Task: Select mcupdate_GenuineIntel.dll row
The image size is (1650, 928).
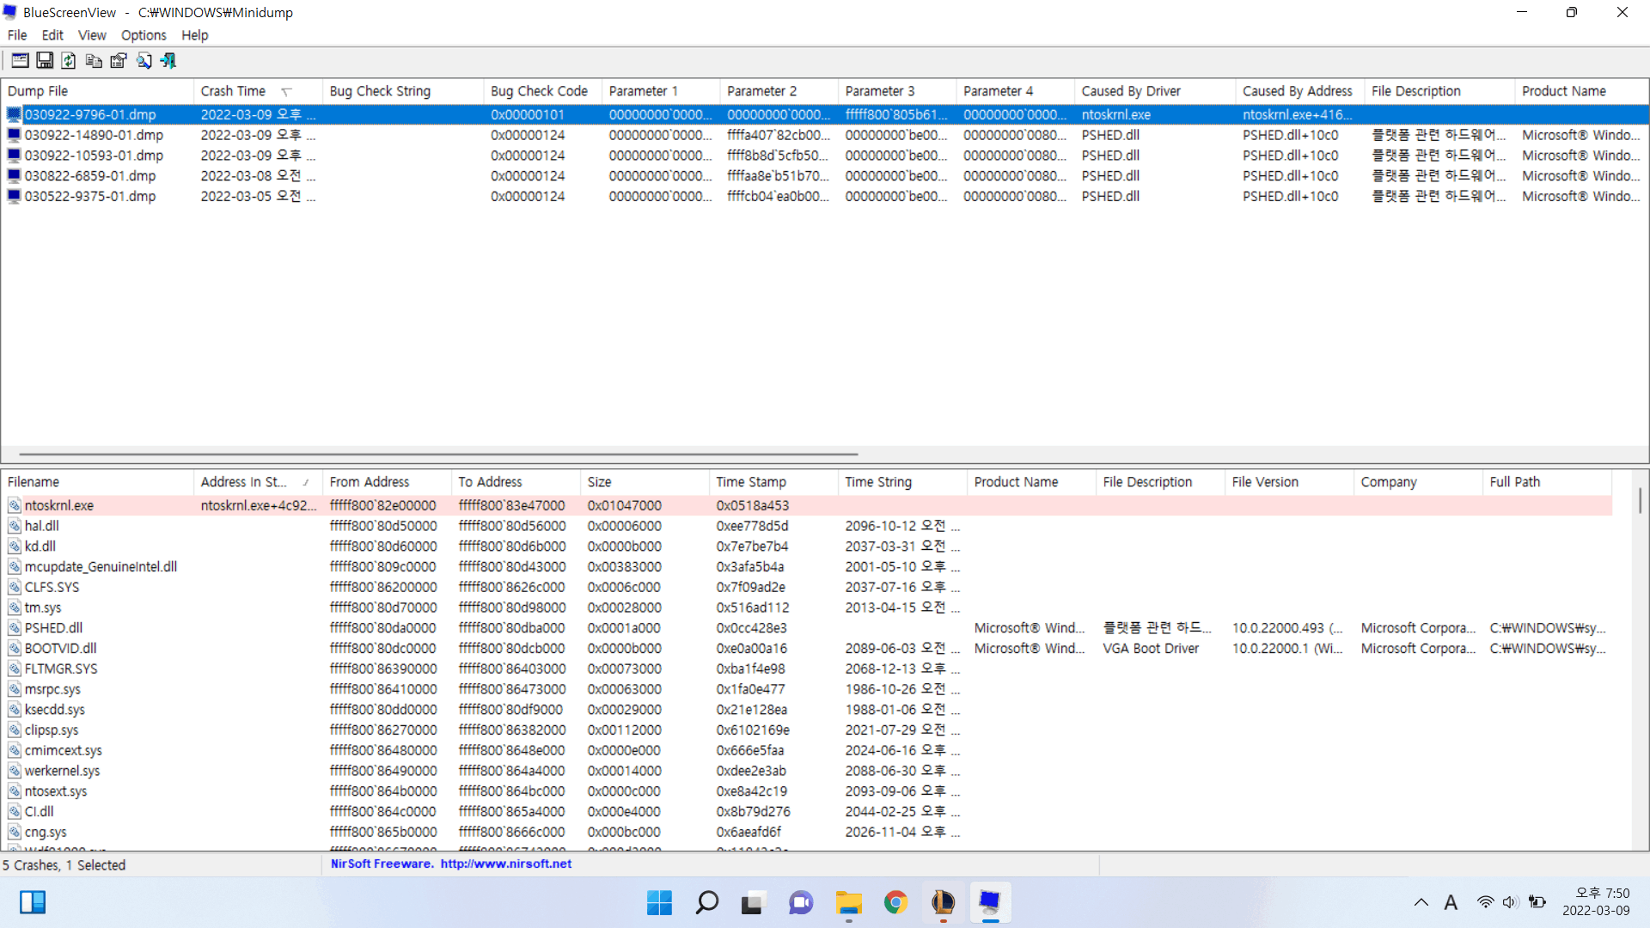Action: [806, 567]
